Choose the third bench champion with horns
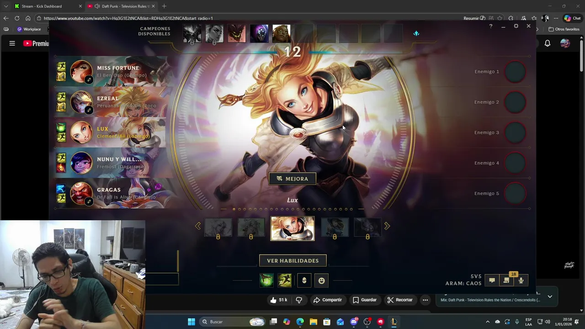 237,34
